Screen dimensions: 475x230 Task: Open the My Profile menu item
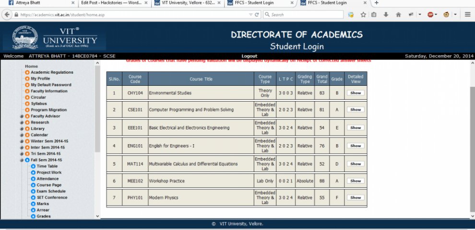pyautogui.click(x=40, y=79)
